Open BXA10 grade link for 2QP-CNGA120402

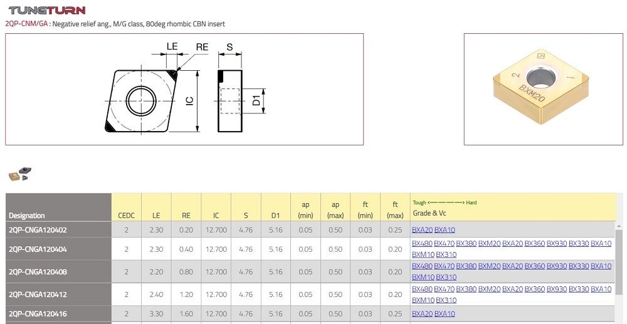tap(445, 230)
